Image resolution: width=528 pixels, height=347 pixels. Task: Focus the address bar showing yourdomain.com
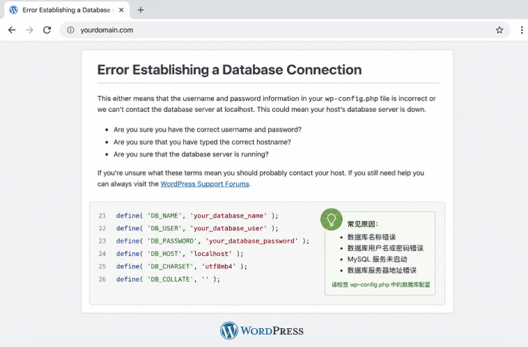tap(285, 30)
